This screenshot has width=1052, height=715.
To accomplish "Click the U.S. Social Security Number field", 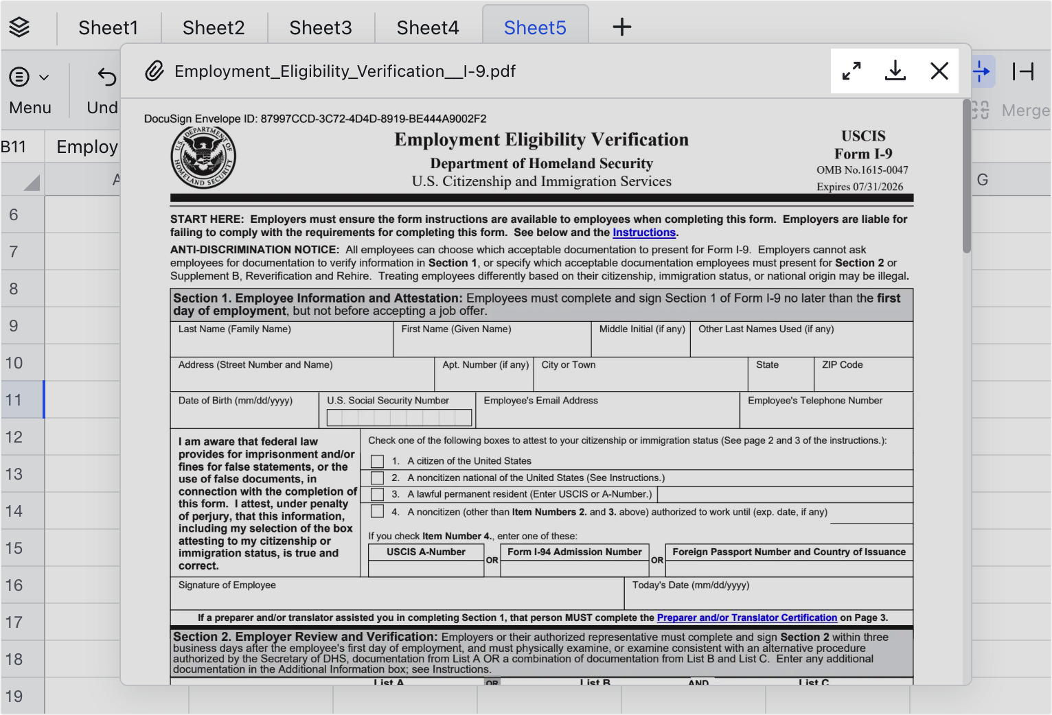I will 399,417.
